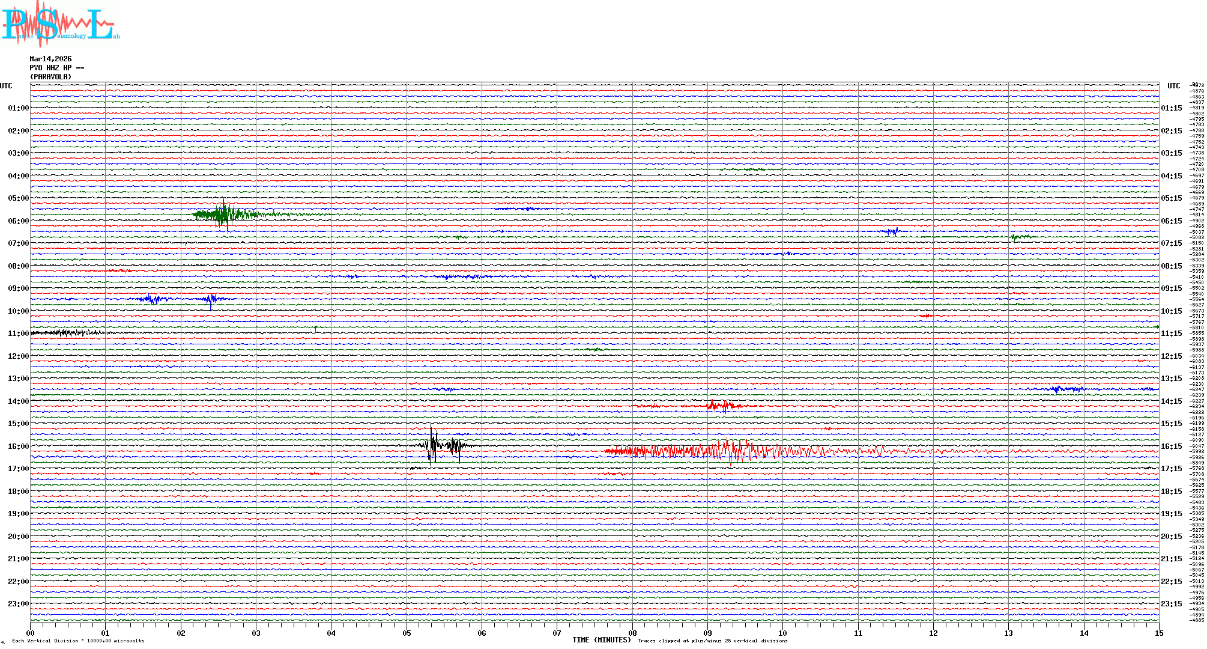This screenshot has height=649, width=1207.
Task: Select the 23:00 hour label on left
Action: coord(18,604)
